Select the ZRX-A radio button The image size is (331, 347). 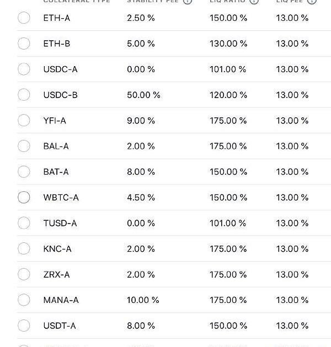click(x=24, y=274)
